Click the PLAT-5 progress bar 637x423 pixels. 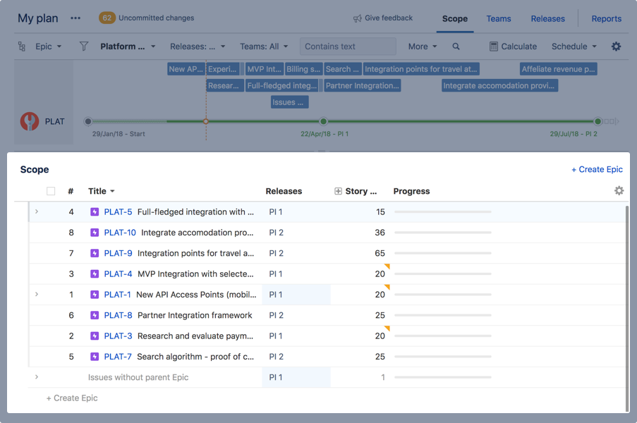coord(443,212)
